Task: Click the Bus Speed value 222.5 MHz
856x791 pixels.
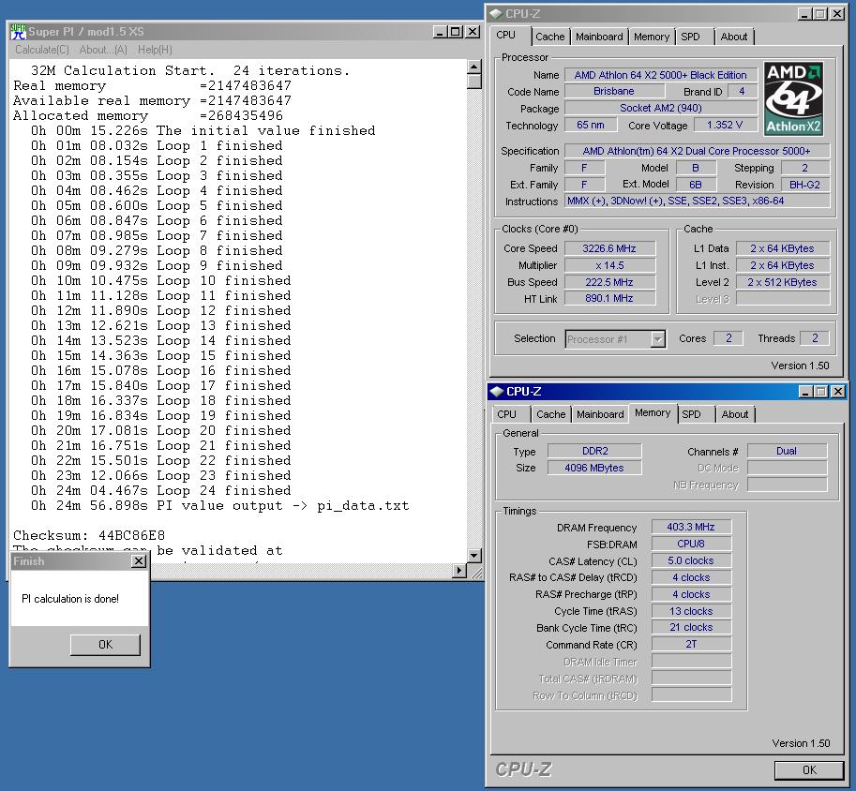Action: (x=609, y=282)
